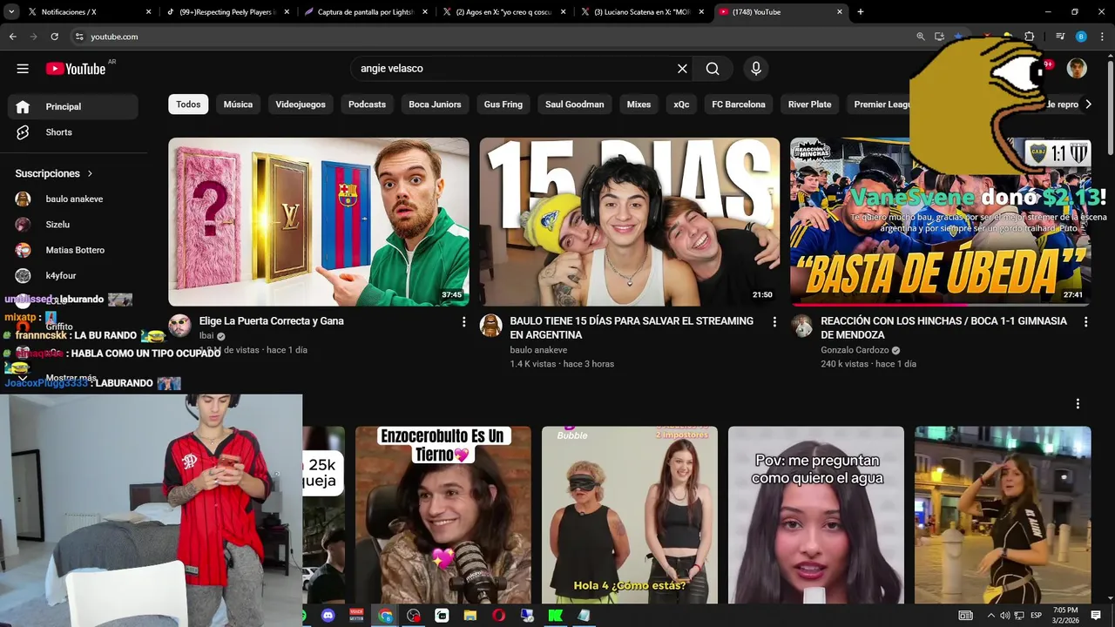Screen dimensions: 1115x627
Task: Open the Matias Bottero subscription
Action: (x=73, y=250)
